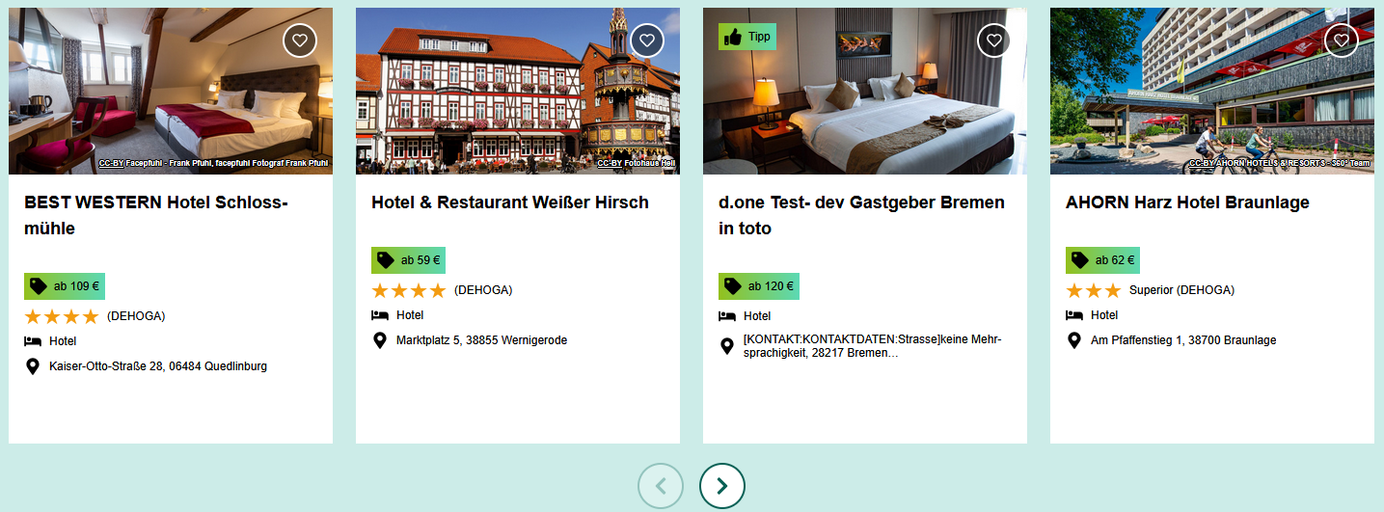This screenshot has height=512, width=1384.
Task: Click map pin beside Kaiser-Otto-Straße 28 address
Action: [x=33, y=366]
